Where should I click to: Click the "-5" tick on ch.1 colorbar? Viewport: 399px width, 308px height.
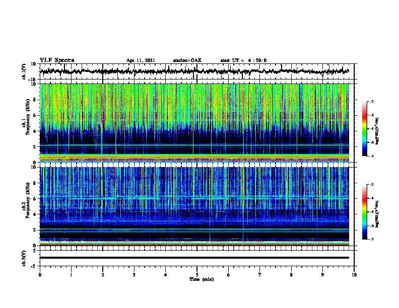pyautogui.click(x=371, y=129)
